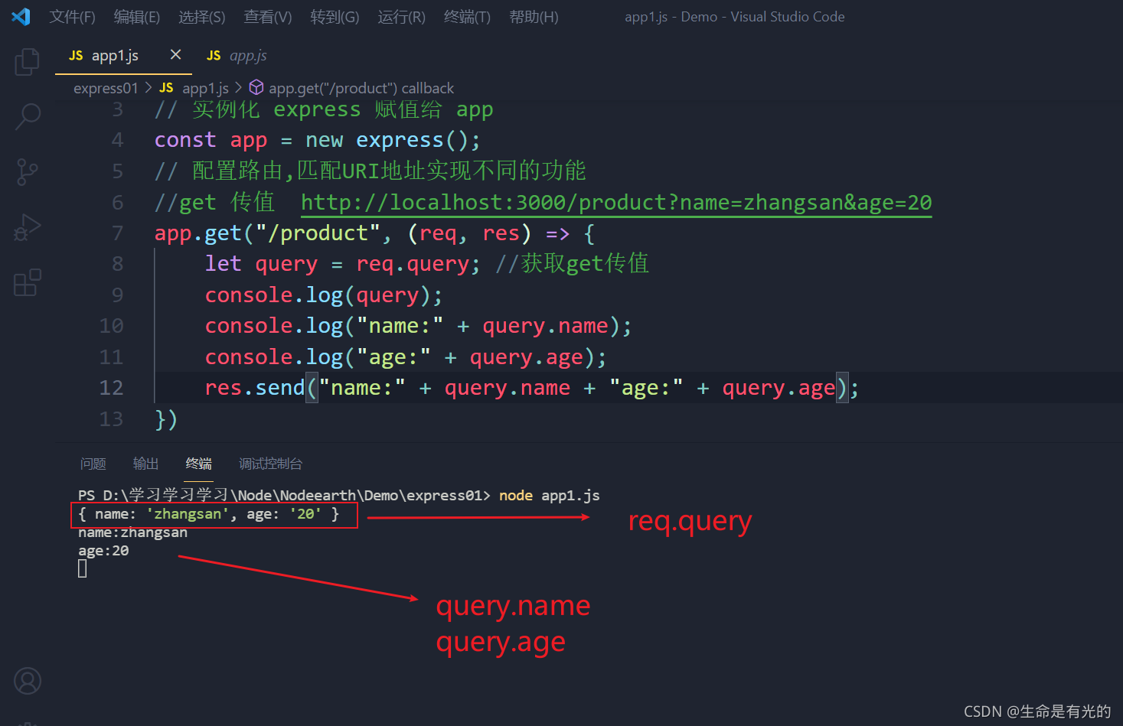Image resolution: width=1123 pixels, height=726 pixels.
Task: Open the 终端(T) menu
Action: pos(467,17)
